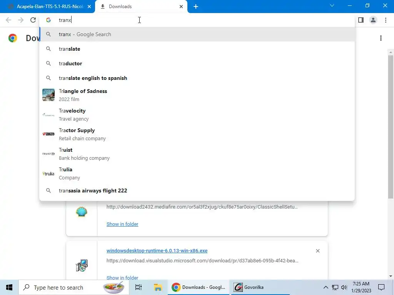Open the Chrome side panel
This screenshot has height=295, width=394.
[x=361, y=20]
